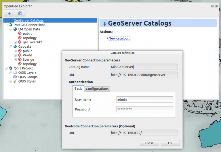Select the Geodata connection row
221x152 pixels.
tap(25, 47)
